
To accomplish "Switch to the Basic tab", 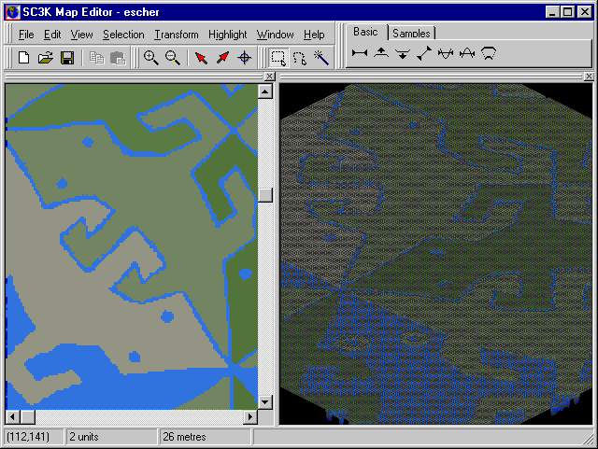I will 365,32.
